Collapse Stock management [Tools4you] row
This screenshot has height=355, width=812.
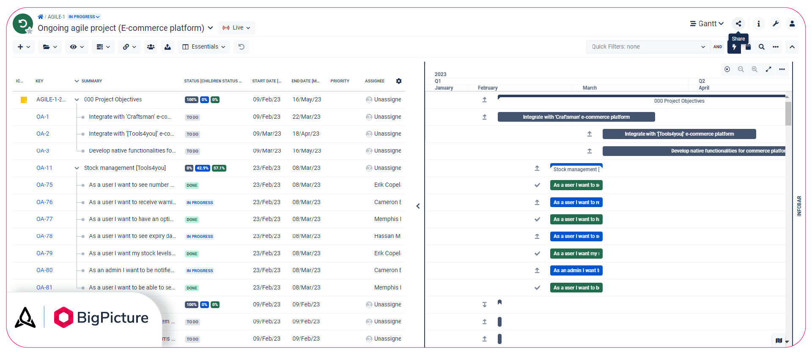pyautogui.click(x=77, y=168)
